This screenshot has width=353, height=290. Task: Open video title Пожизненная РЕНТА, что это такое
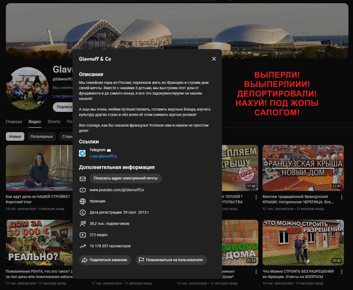[x=39, y=274]
